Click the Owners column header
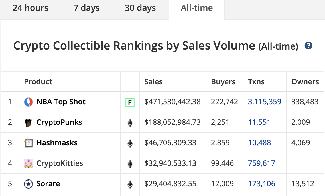 [x=305, y=82]
